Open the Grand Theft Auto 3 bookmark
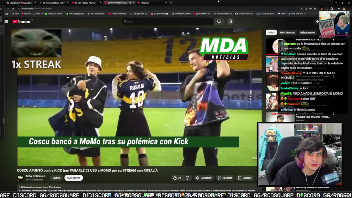The height and width of the screenshot is (198, 352). click(x=297, y=13)
